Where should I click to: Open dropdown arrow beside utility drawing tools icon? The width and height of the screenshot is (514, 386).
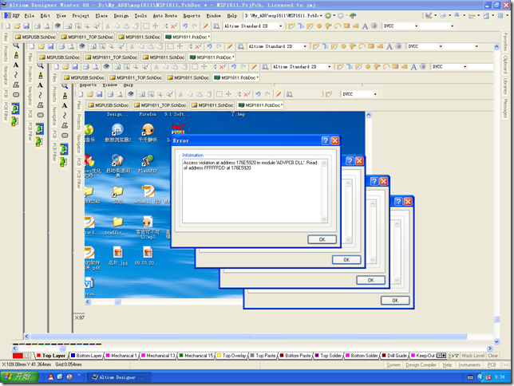(435, 15)
